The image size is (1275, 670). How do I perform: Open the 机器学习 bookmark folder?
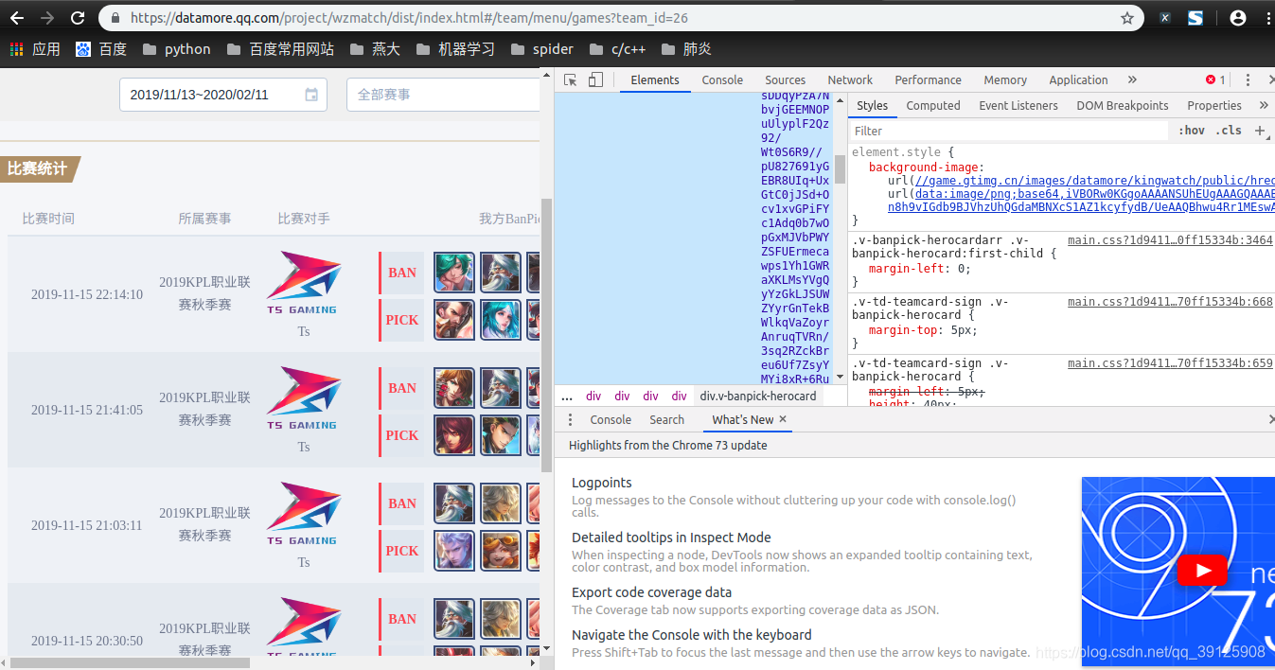454,49
